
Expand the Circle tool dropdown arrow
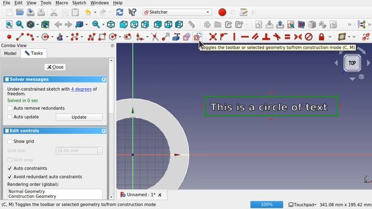tap(52, 37)
